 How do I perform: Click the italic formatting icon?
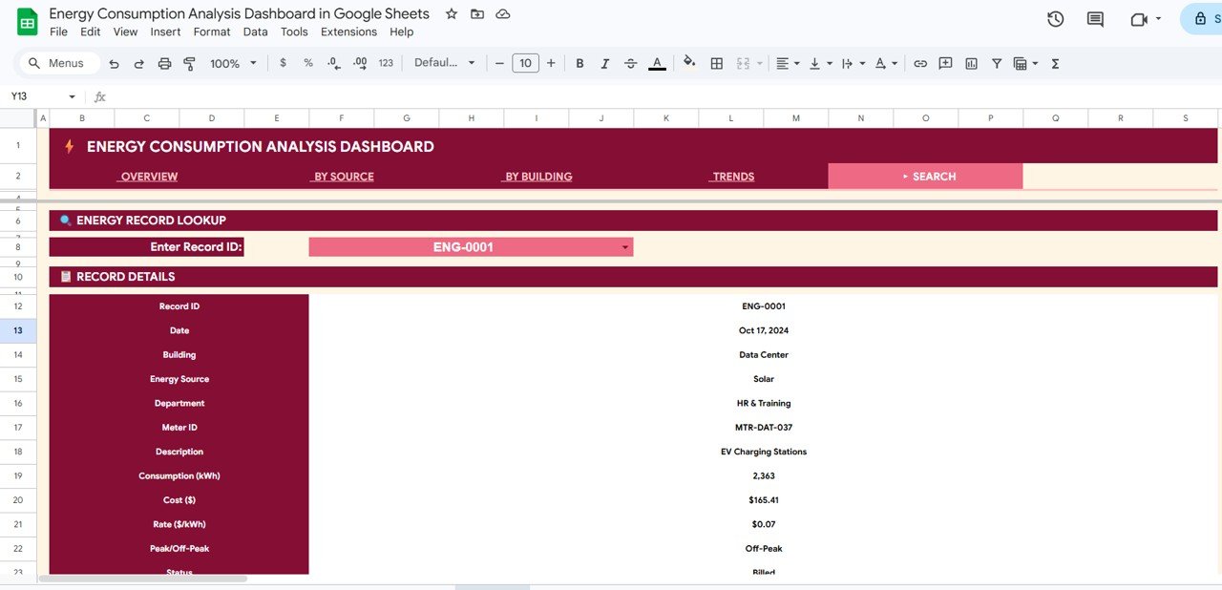(604, 63)
